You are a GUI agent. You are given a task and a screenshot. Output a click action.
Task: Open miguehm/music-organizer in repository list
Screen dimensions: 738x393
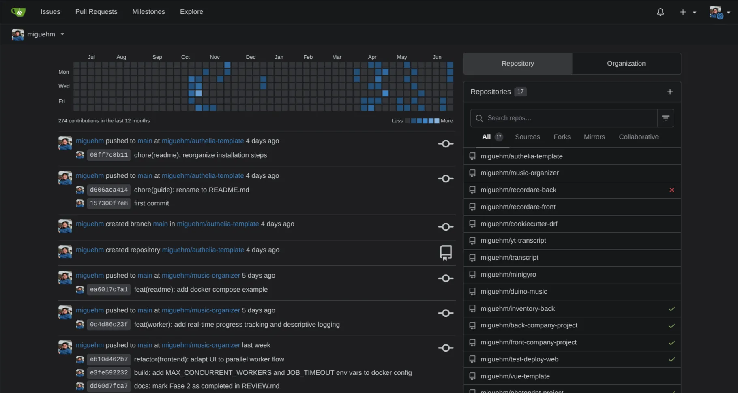point(519,173)
